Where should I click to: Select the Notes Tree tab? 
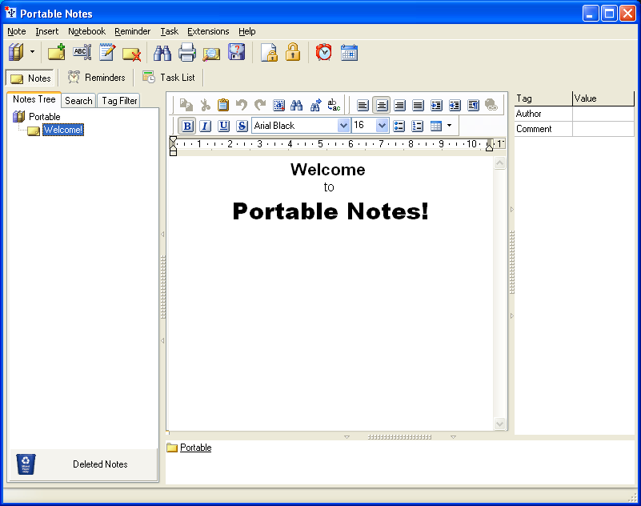point(34,99)
